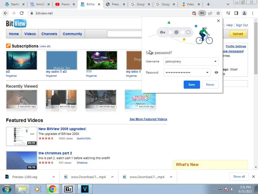Open the Chrome three-dot menu
The width and height of the screenshot is (258, 194).
click(x=252, y=13)
